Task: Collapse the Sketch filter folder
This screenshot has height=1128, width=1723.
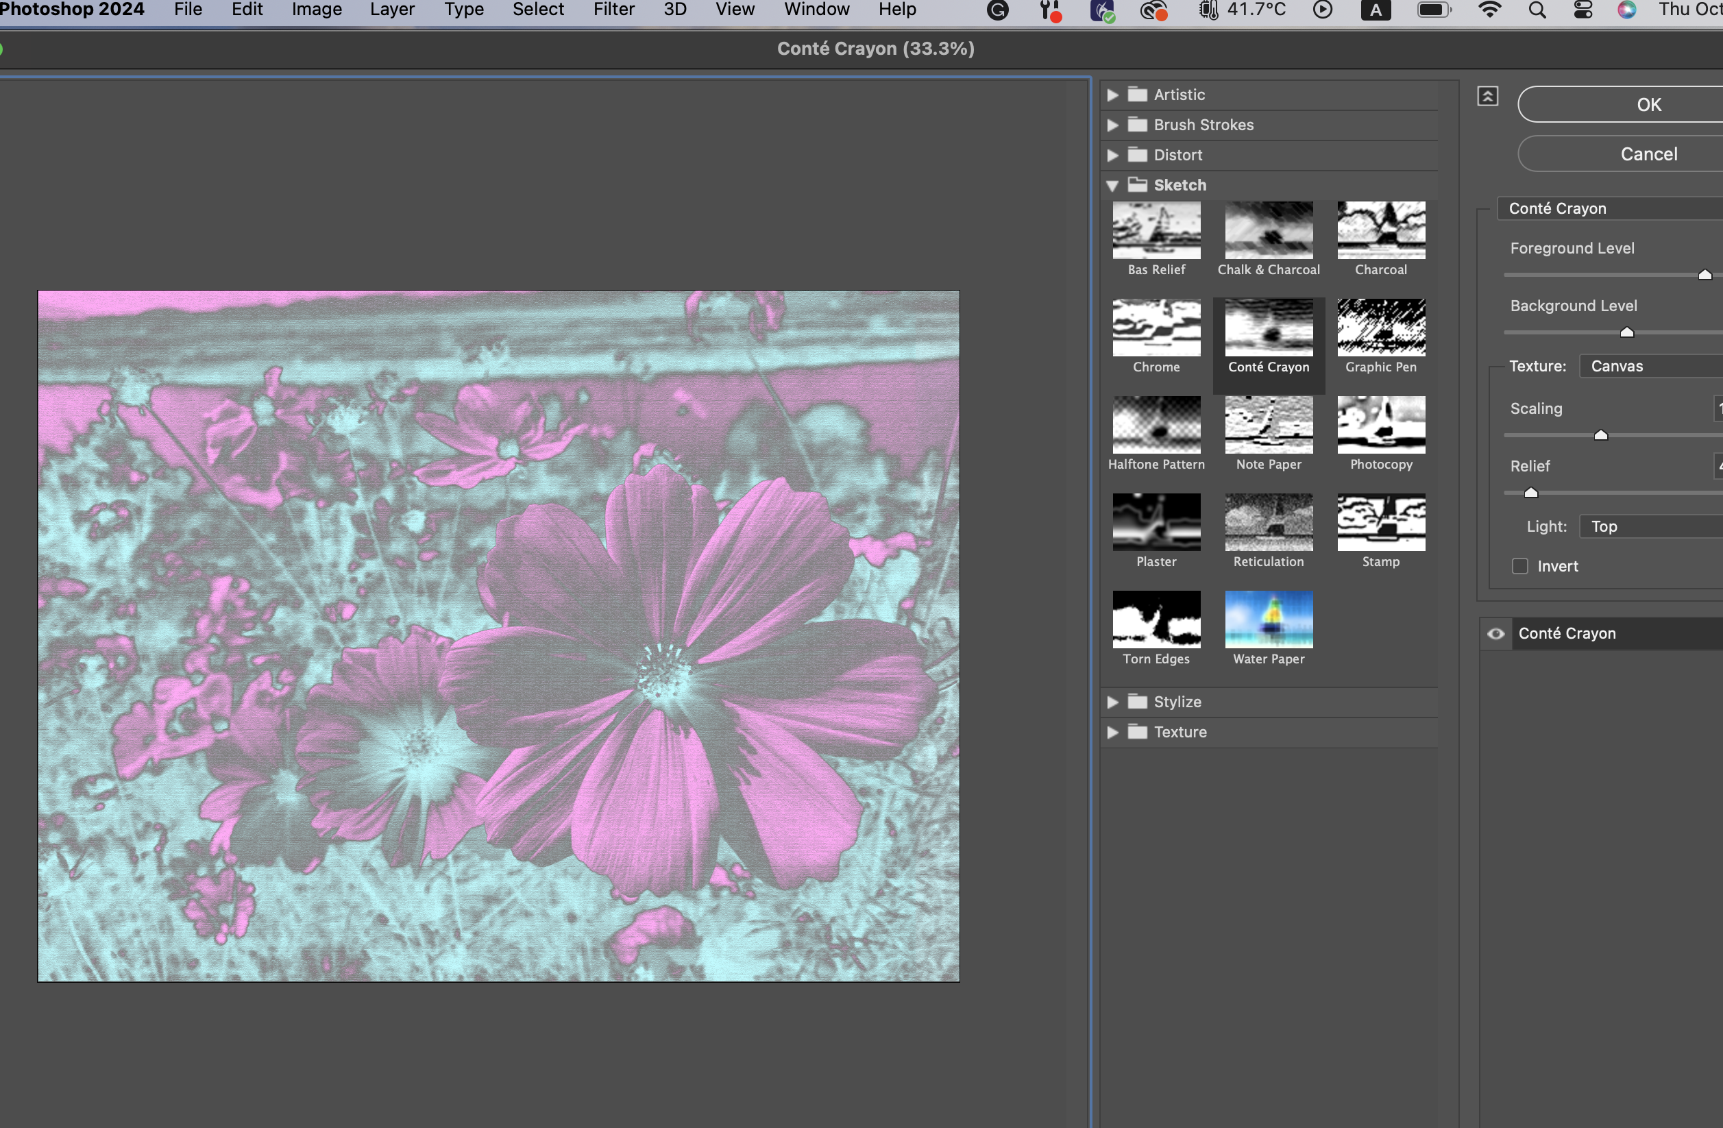Action: click(1113, 185)
